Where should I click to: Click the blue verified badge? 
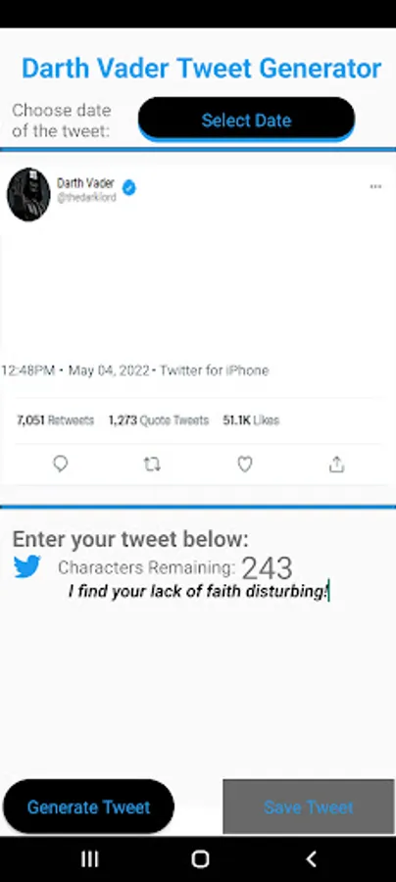[128, 187]
